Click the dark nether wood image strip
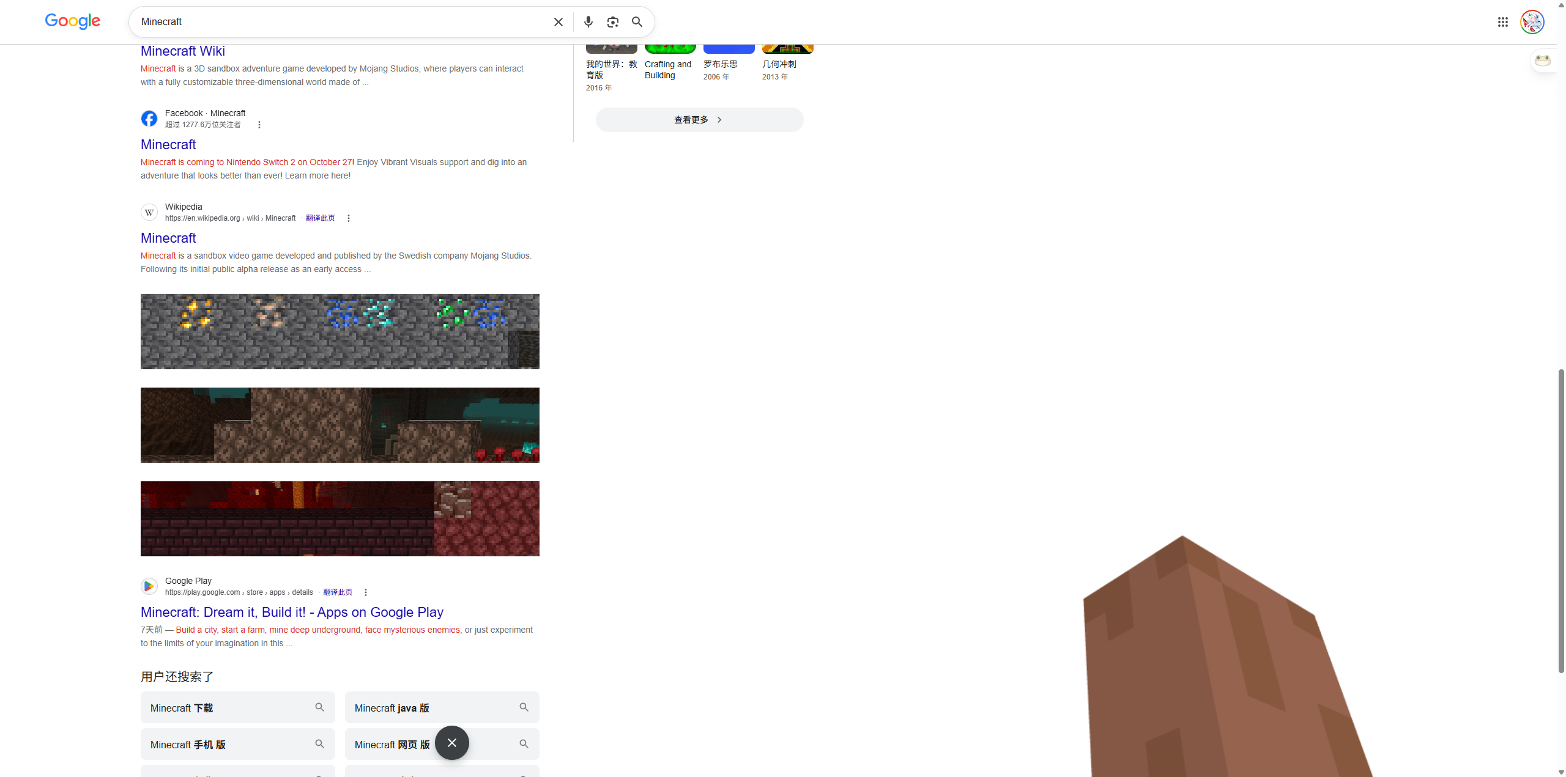This screenshot has width=1566, height=777. click(340, 425)
